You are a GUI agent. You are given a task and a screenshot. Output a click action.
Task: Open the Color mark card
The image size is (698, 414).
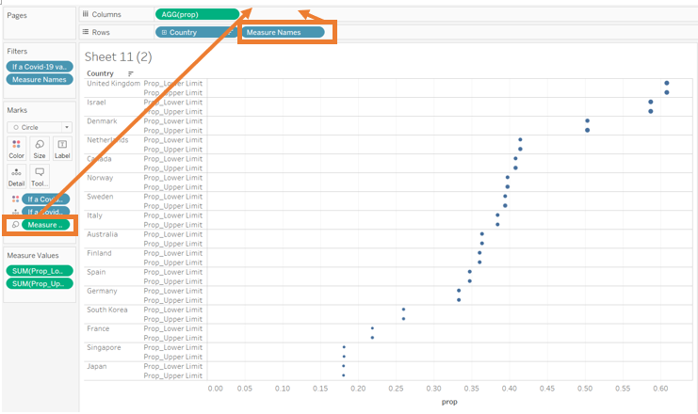pyautogui.click(x=16, y=149)
